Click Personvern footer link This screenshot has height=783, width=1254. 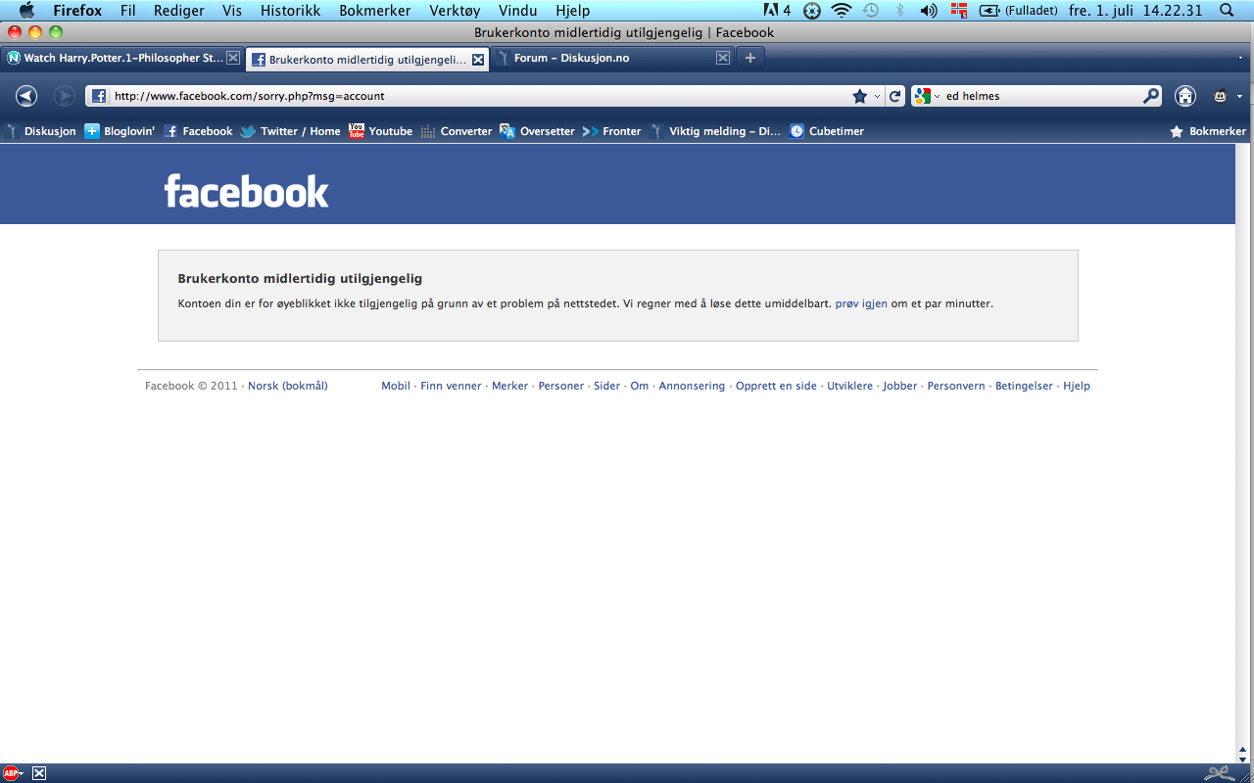pyautogui.click(x=956, y=386)
